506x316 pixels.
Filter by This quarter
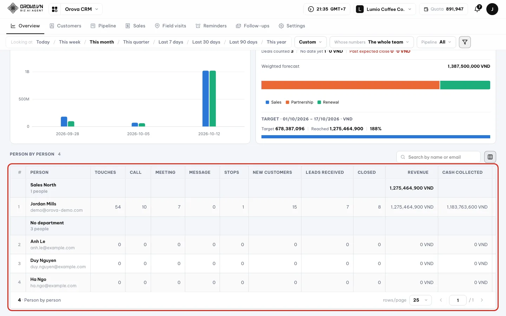[x=136, y=42]
